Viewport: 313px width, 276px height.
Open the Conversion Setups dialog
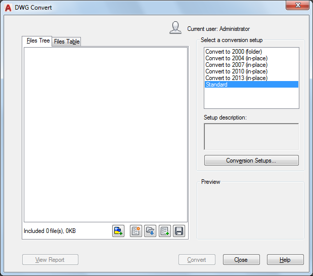point(251,161)
